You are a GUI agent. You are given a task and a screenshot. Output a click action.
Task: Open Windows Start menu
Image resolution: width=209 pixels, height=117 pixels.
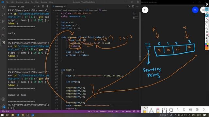click(x=2, y=115)
